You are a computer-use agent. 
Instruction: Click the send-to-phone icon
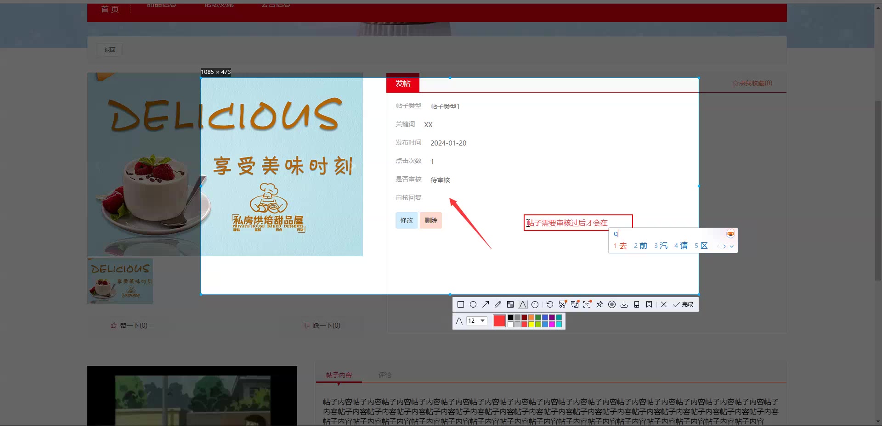pos(637,304)
